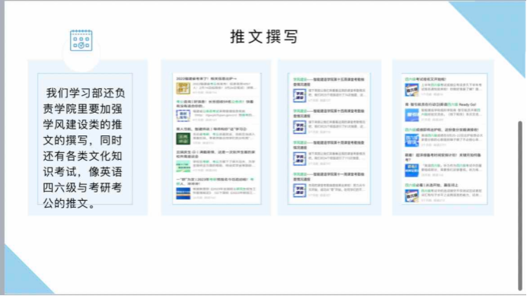Open the 学风建设 第十四周 课堂考勤 article title
The width and height of the screenshot is (527, 296).
coord(329,113)
